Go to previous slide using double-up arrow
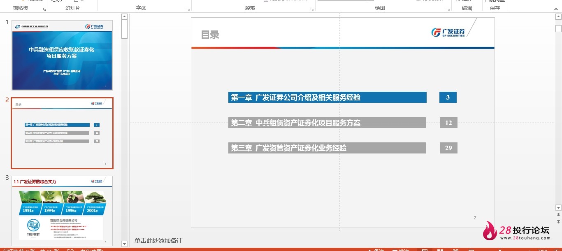This screenshot has width=562, height=251. (558, 214)
